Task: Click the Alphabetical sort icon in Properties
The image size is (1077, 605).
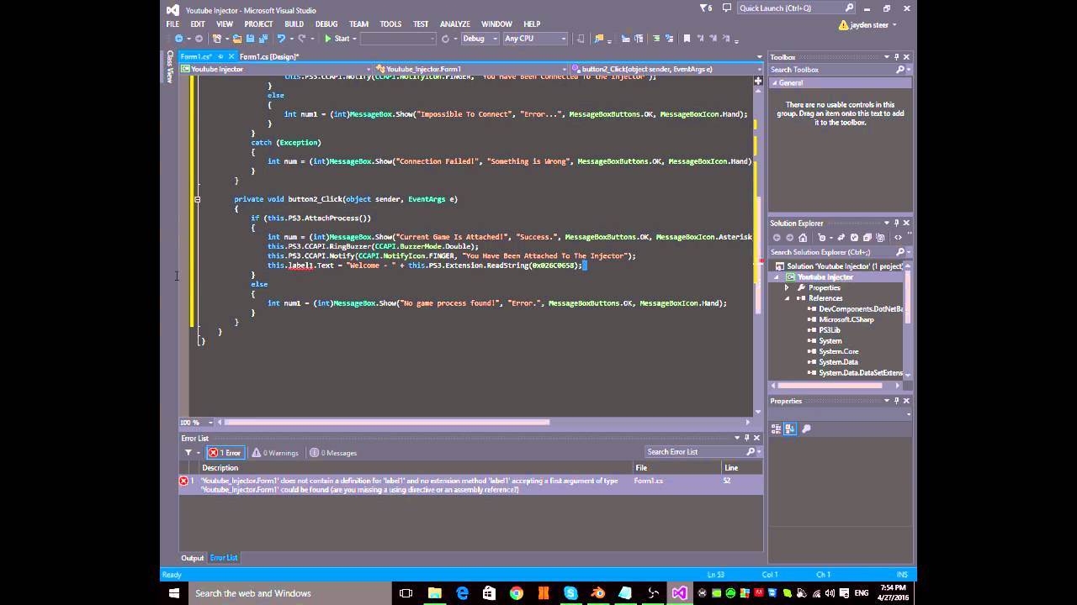Action: pos(790,429)
